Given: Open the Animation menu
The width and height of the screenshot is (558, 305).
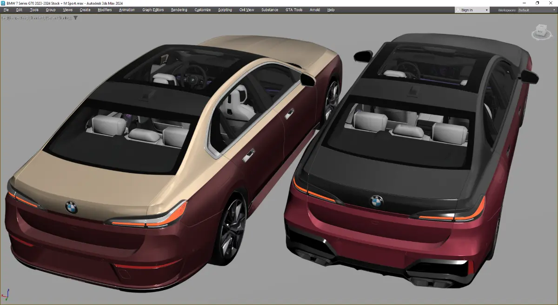Looking at the screenshot, I should click(127, 10).
